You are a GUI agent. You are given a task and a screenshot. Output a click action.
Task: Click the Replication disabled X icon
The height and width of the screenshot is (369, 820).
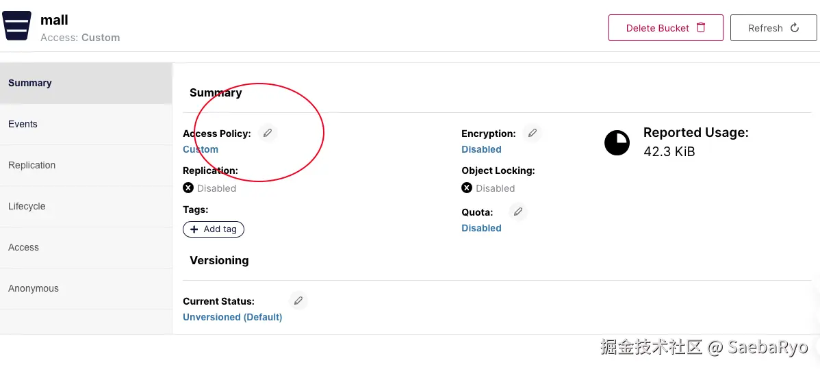pyautogui.click(x=188, y=188)
